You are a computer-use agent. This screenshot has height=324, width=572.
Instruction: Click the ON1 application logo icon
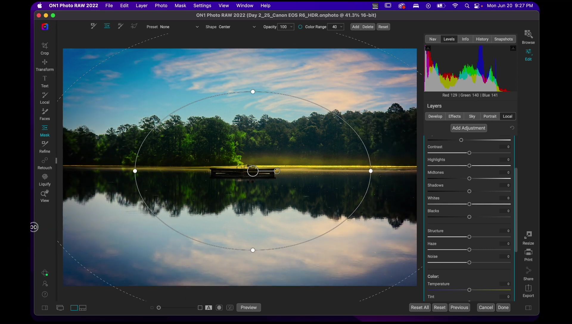(45, 27)
